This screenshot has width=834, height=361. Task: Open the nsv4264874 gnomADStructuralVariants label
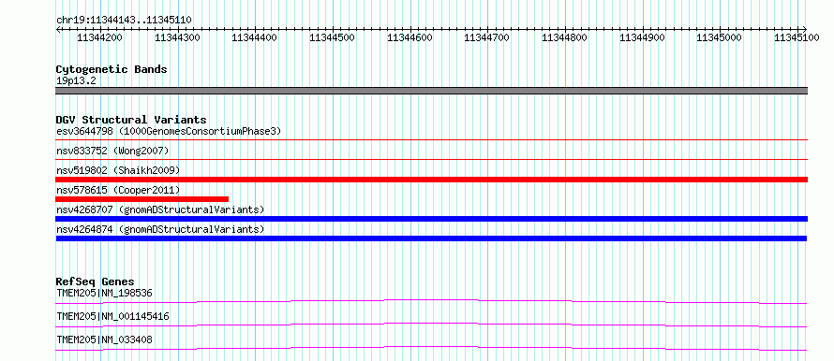(x=160, y=229)
